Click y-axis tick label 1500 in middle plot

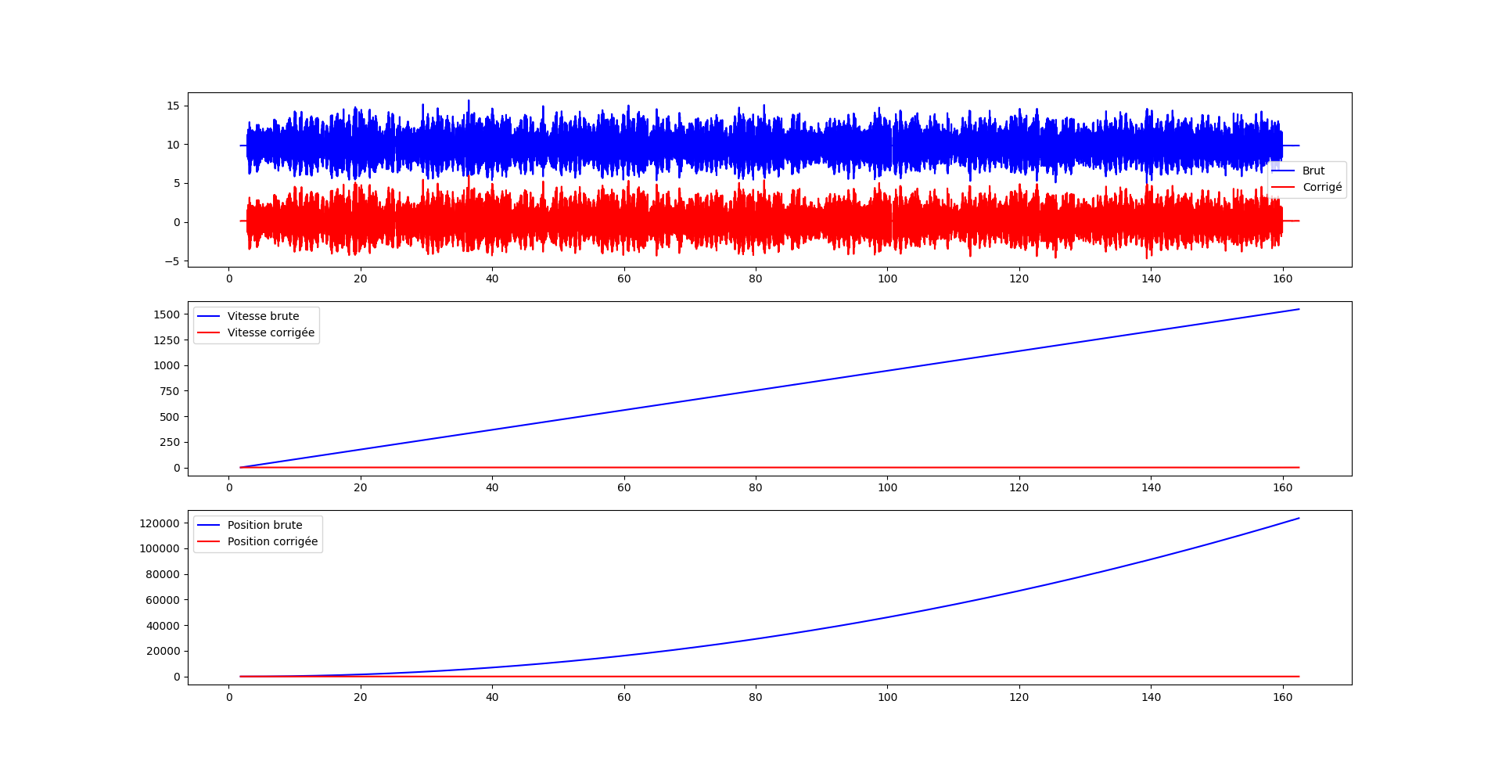(167, 314)
